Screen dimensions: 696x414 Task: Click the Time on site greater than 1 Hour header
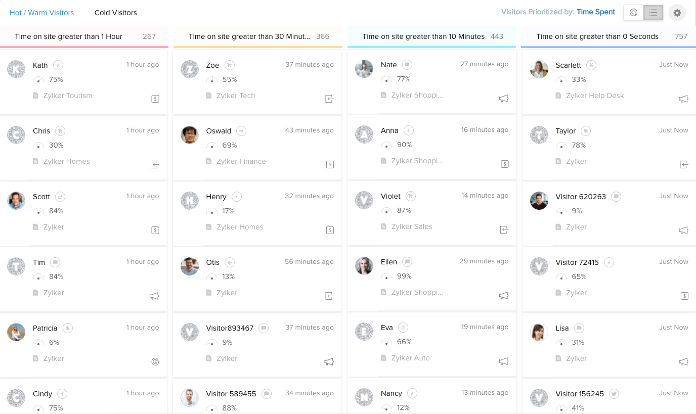pos(68,36)
